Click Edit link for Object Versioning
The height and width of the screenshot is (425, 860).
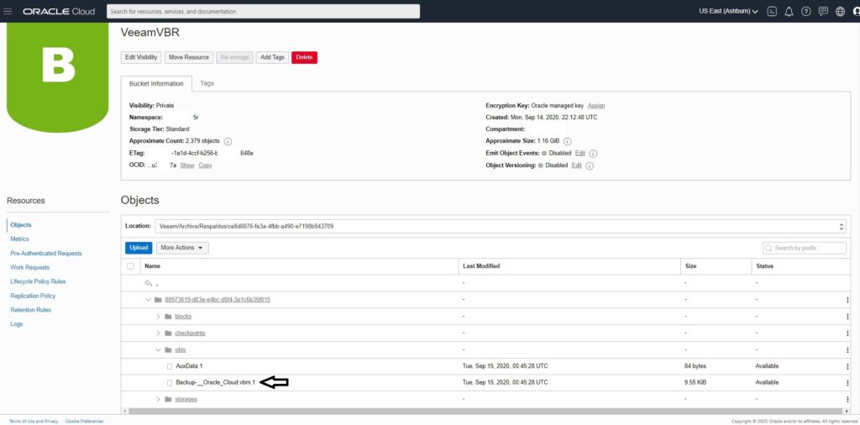click(x=576, y=165)
